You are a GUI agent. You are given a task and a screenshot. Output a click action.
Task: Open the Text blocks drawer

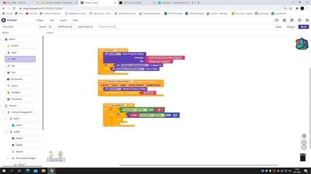pos(20,66)
